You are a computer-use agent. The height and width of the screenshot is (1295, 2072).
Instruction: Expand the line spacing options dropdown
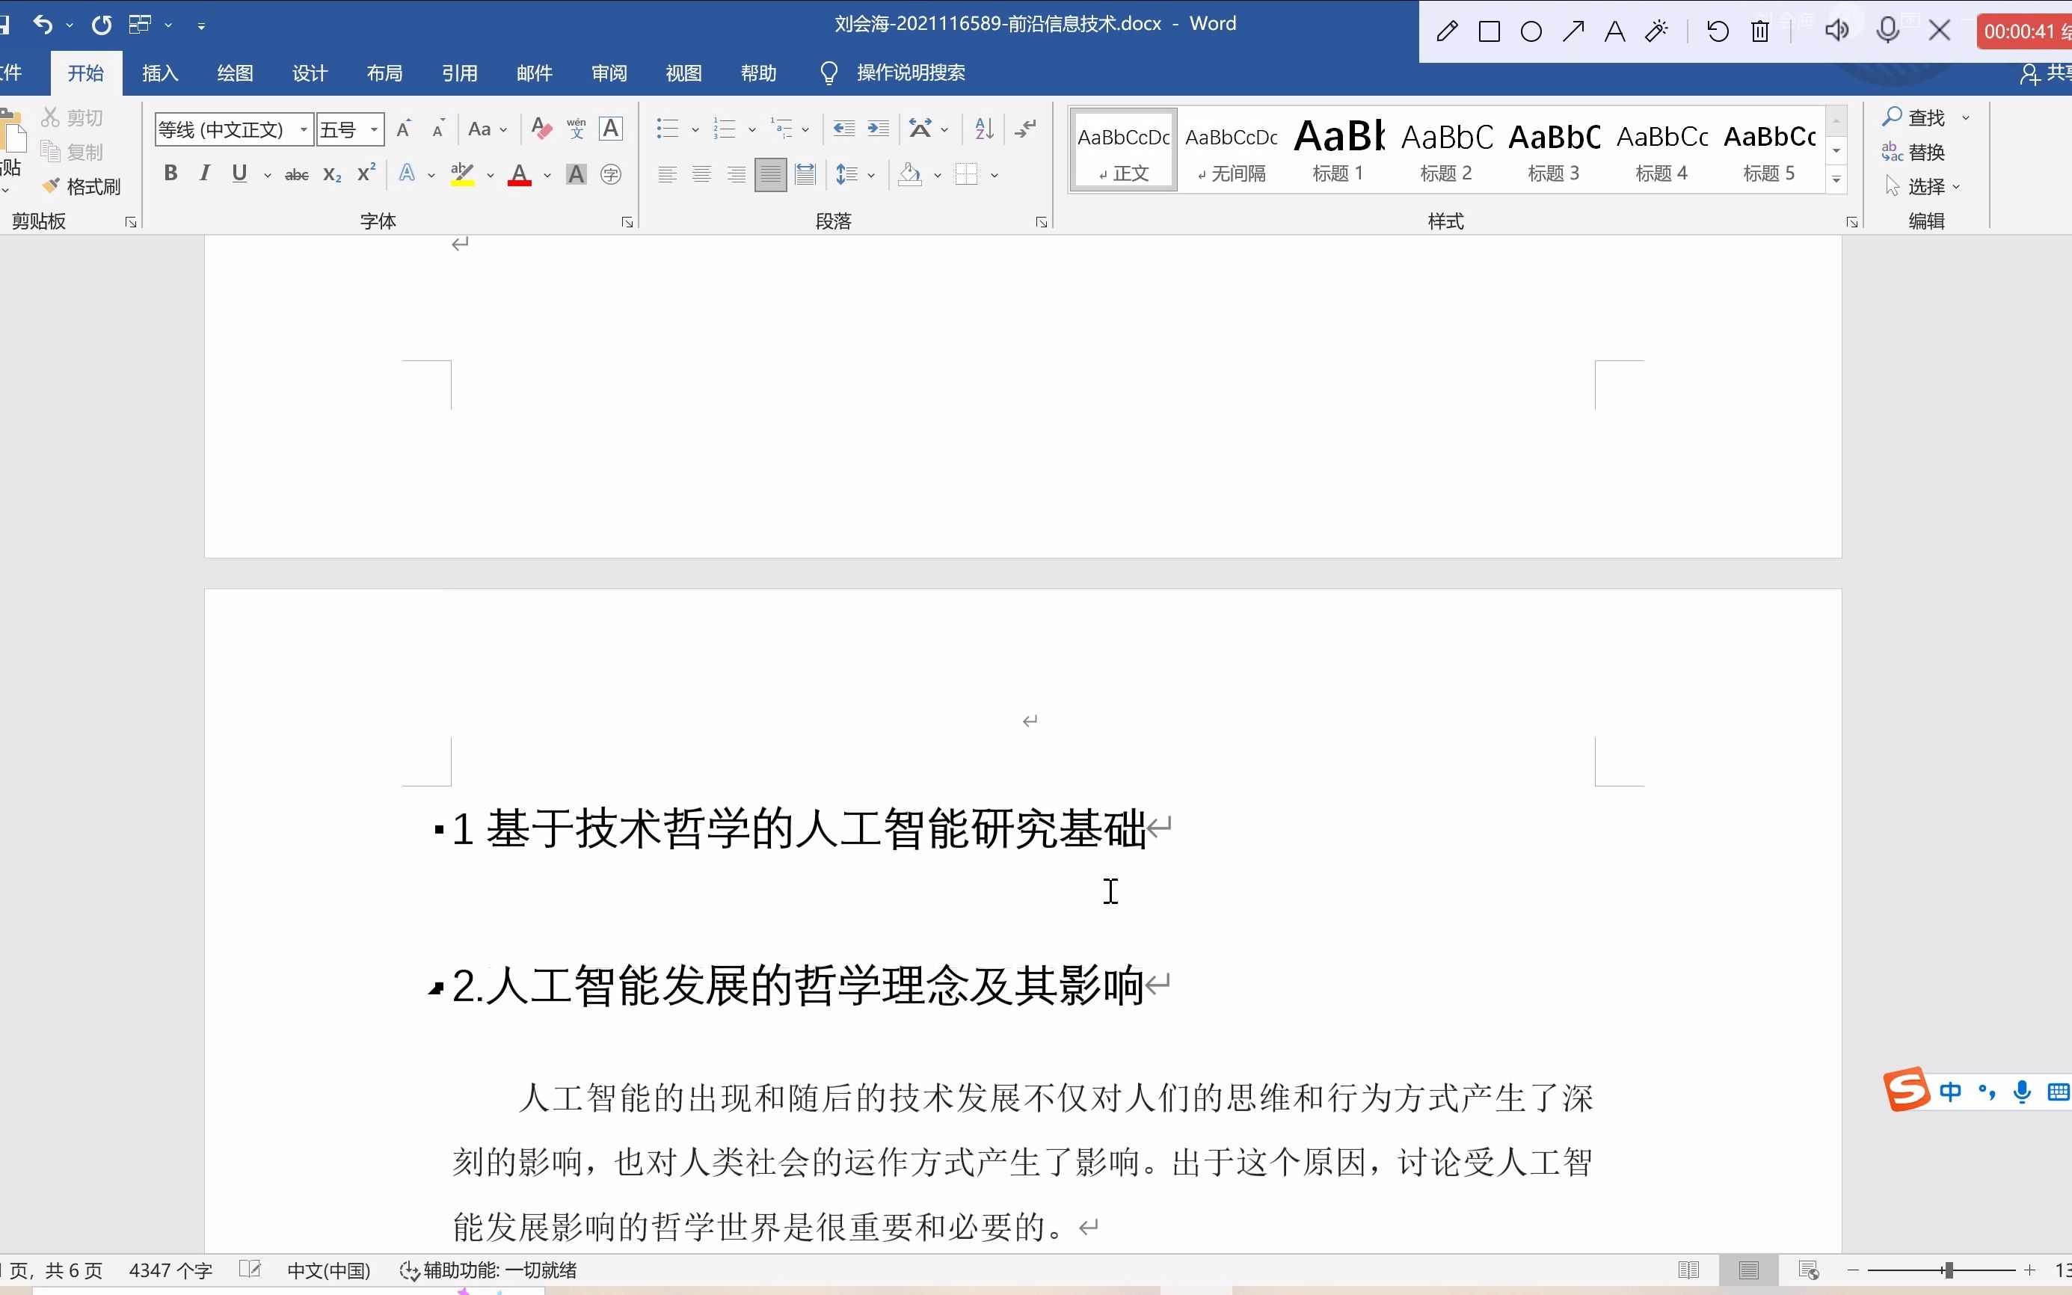tap(870, 174)
